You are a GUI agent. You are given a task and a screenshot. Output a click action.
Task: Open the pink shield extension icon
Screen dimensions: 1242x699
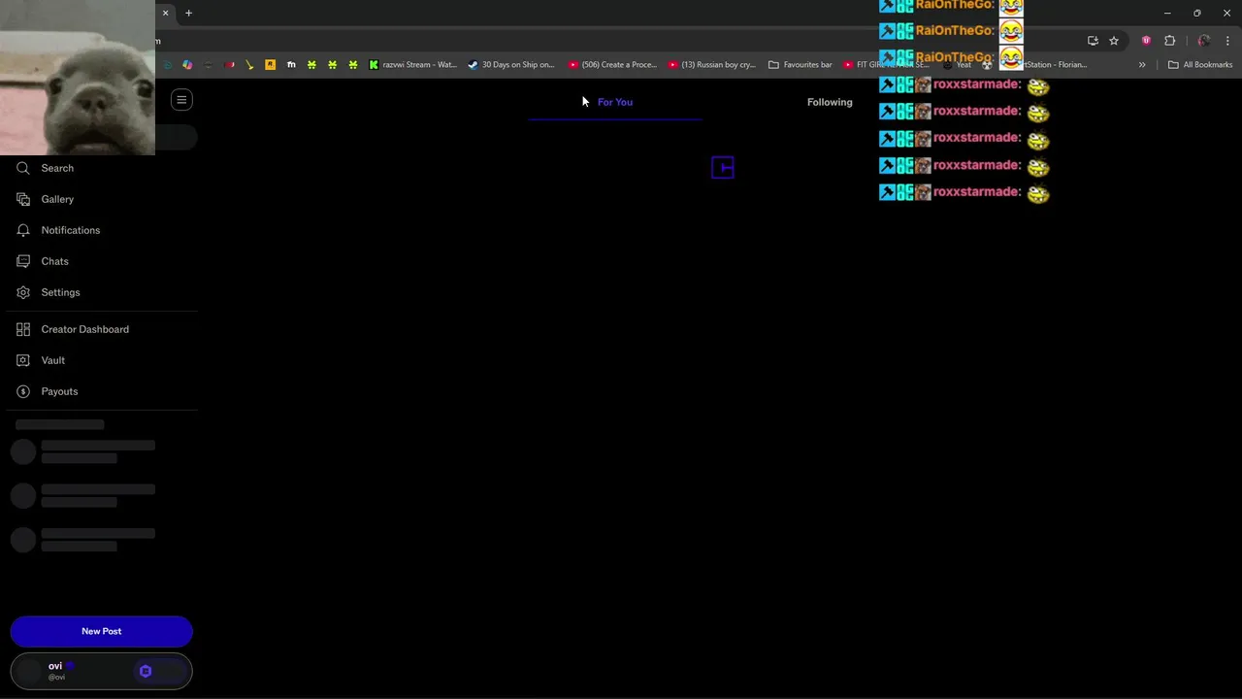tap(1146, 41)
